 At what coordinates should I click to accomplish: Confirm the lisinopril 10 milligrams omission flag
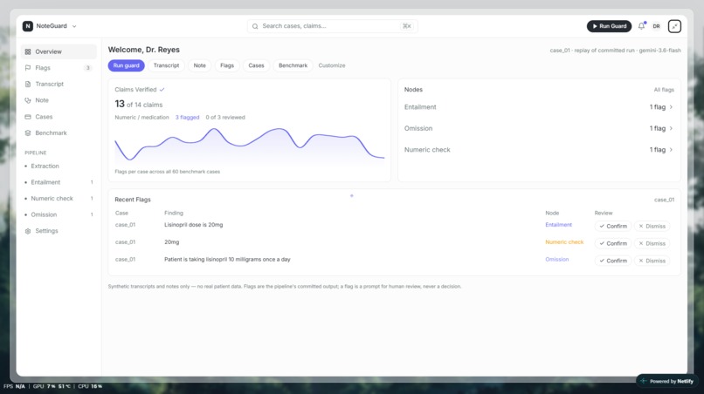[x=613, y=261]
